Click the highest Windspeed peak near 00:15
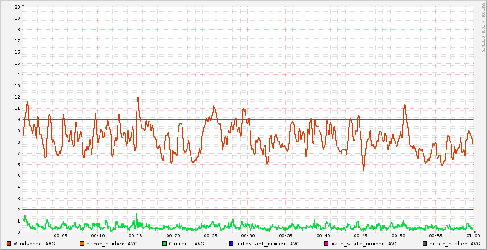This screenshot has width=487, height=250. click(138, 97)
